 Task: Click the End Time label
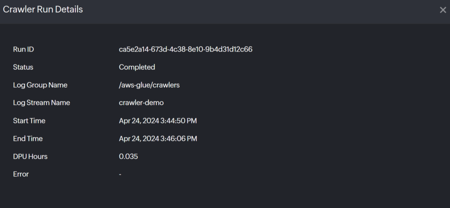[28, 139]
